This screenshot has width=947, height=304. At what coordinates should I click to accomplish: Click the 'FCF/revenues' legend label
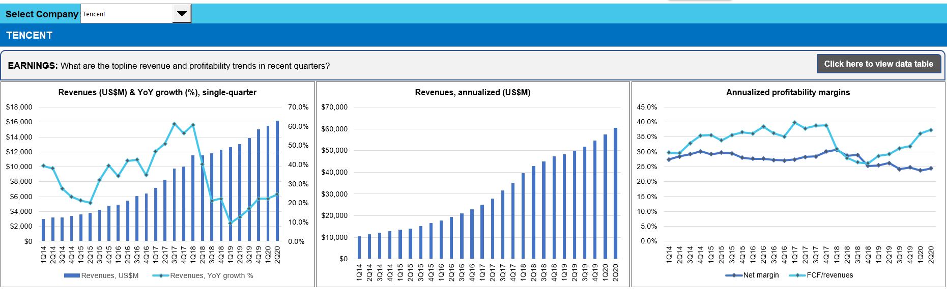tap(830, 275)
